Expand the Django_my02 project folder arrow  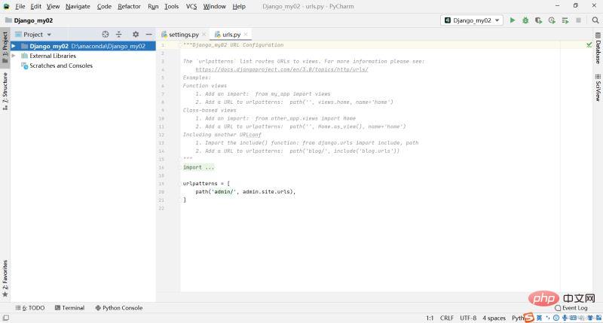pos(14,46)
